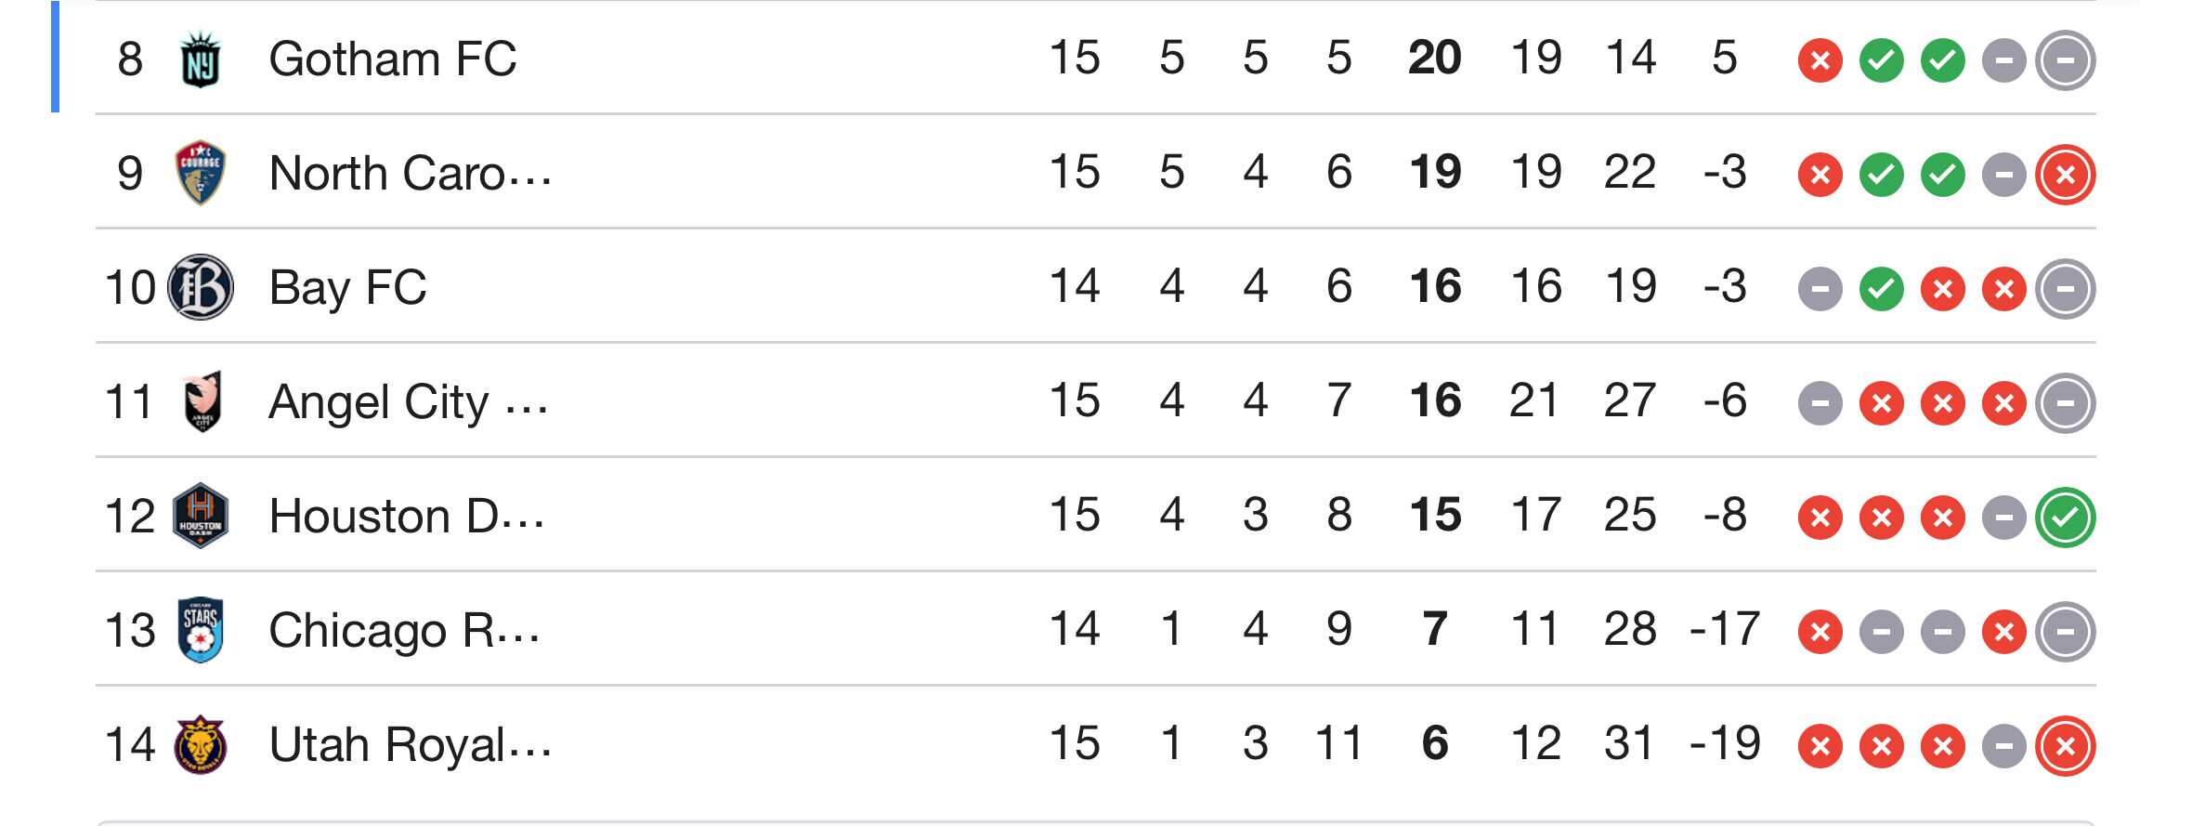Click Chicago's first draw form icon
Viewport: 2192px width, 826px height.
click(x=1882, y=632)
